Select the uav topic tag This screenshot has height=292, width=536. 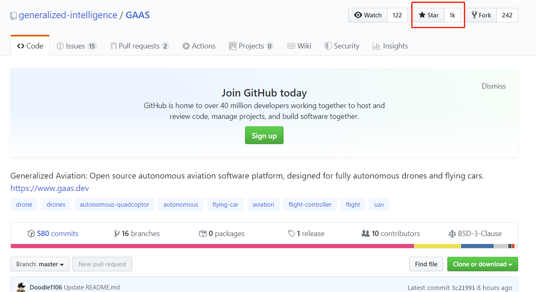click(x=379, y=205)
